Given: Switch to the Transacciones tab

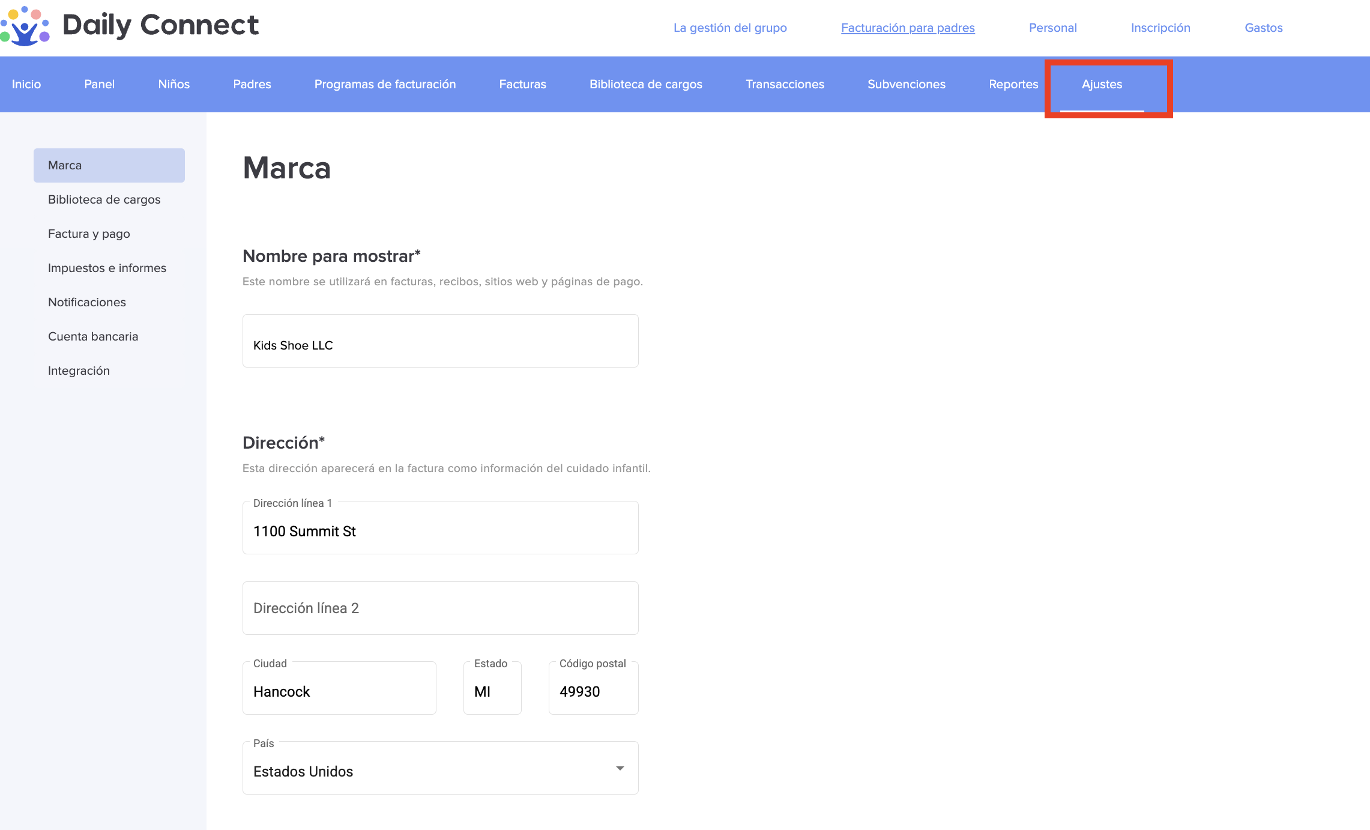Looking at the screenshot, I should pyautogui.click(x=784, y=85).
